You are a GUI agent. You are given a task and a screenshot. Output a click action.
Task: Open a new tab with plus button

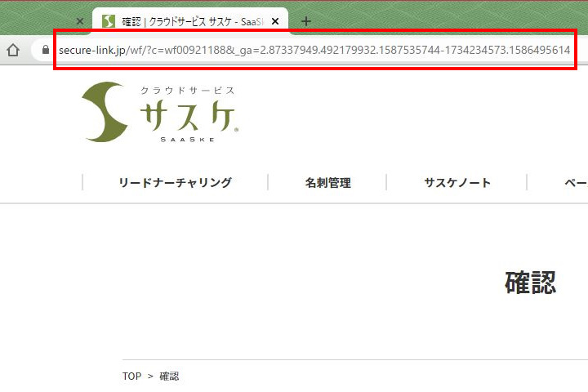pyautogui.click(x=306, y=21)
